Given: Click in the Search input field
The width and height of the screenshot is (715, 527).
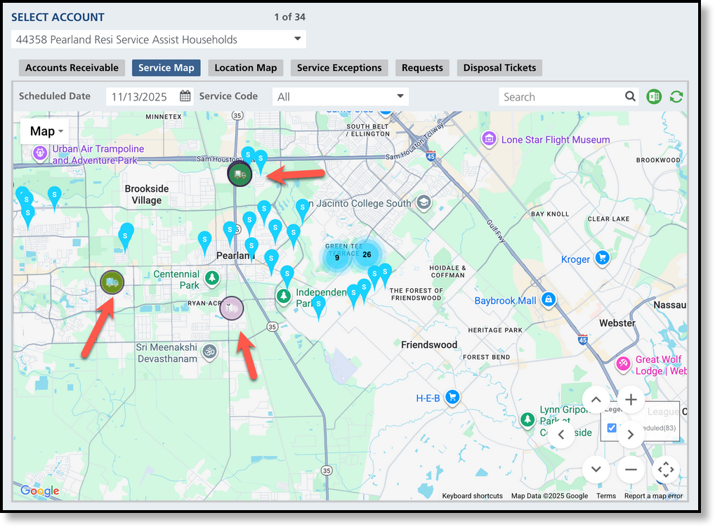Looking at the screenshot, I should [x=562, y=97].
